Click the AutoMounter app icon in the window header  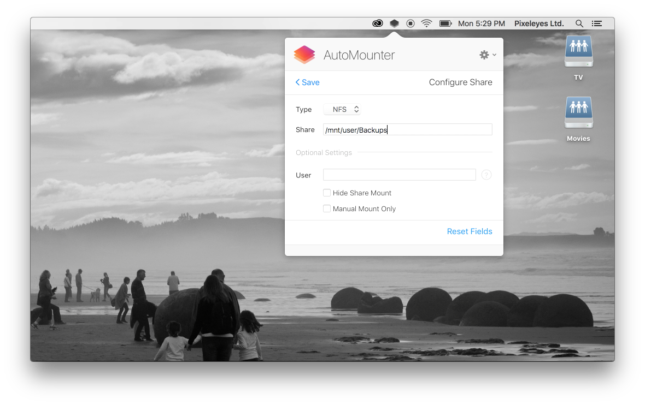coord(304,55)
